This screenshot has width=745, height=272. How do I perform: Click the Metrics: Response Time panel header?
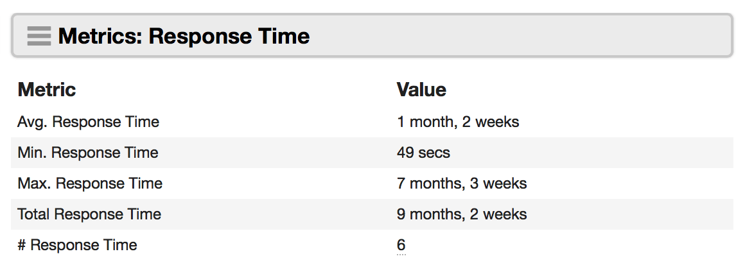point(372,35)
